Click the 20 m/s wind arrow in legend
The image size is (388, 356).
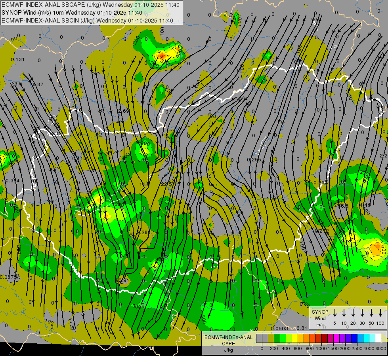coord(353,313)
